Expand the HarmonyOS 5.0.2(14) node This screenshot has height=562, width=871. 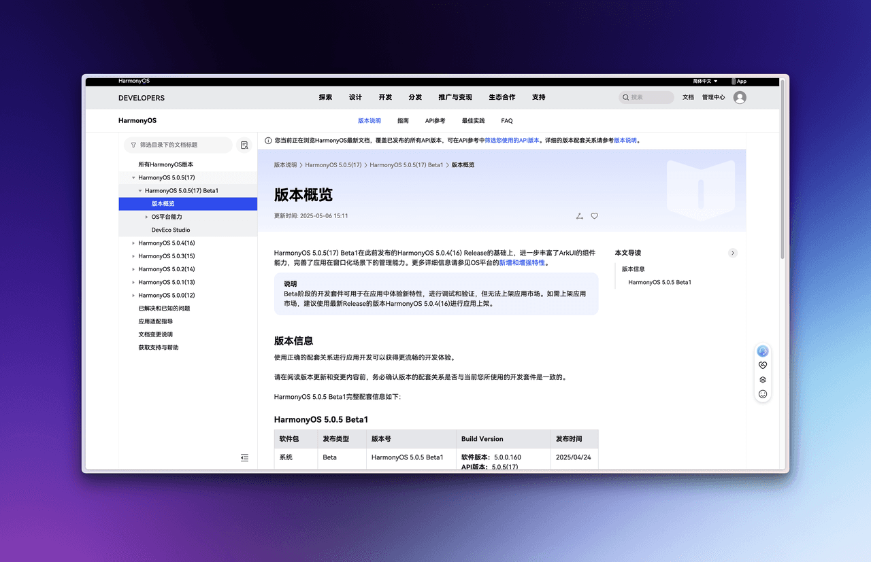point(133,269)
